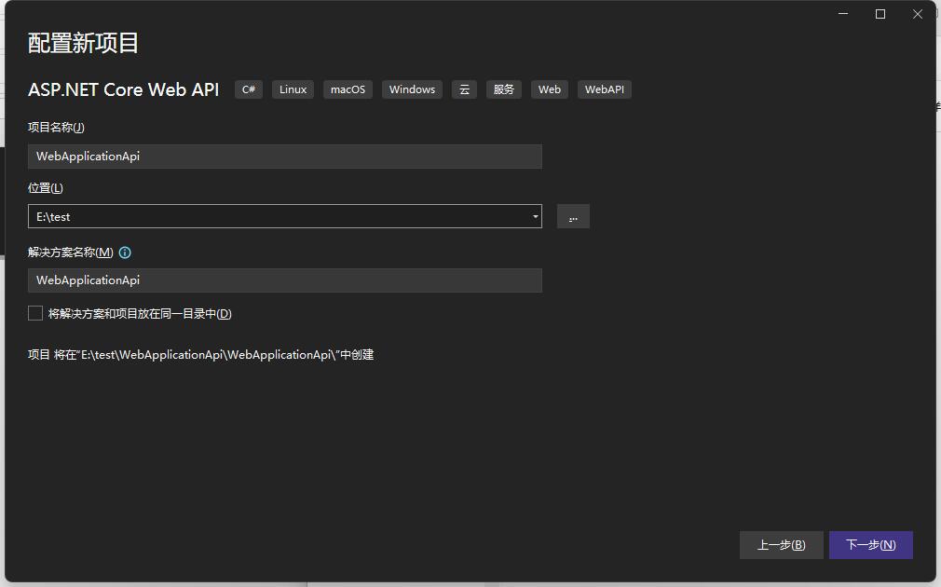Viewport: 941px width, 587px height.
Task: Click the 云 tag
Action: pyautogui.click(x=464, y=89)
